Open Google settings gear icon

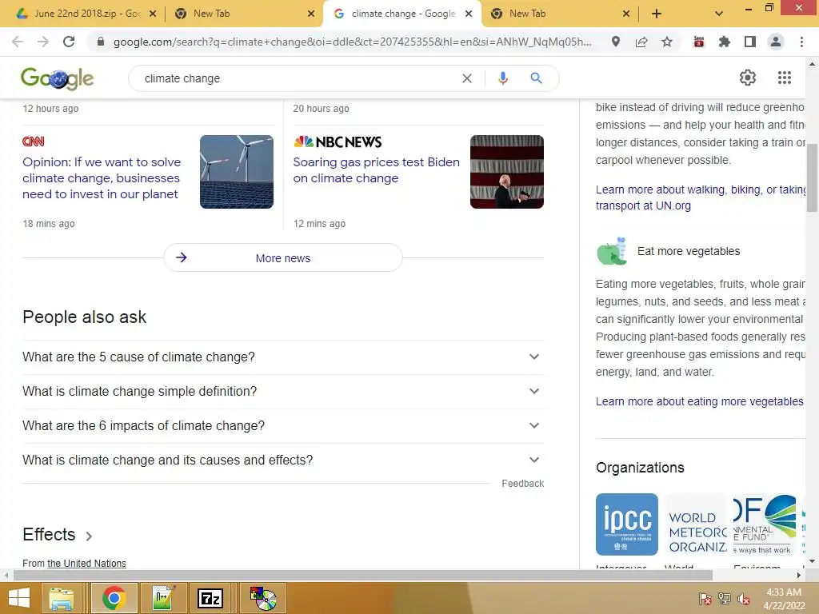pos(748,78)
